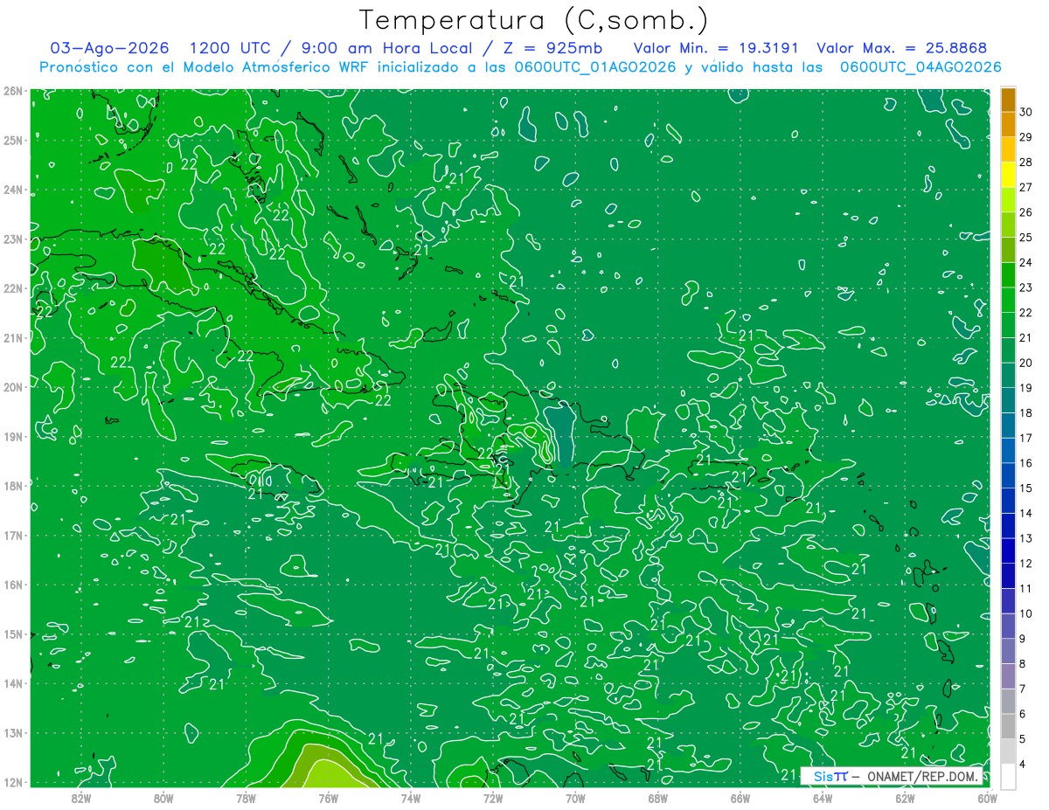Click the gray legend swatch between 5 and 6

1008,726
